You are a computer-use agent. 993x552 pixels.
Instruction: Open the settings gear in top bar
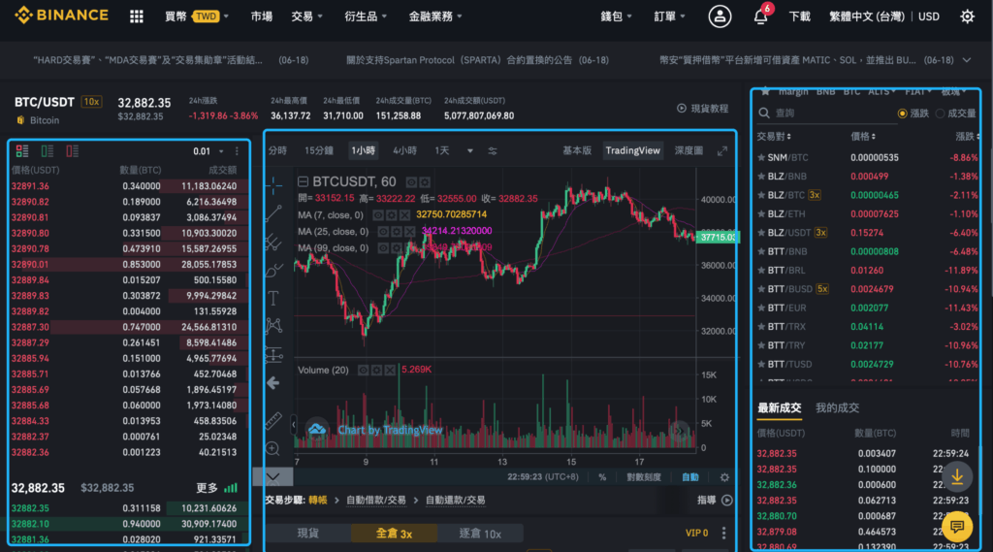[967, 16]
